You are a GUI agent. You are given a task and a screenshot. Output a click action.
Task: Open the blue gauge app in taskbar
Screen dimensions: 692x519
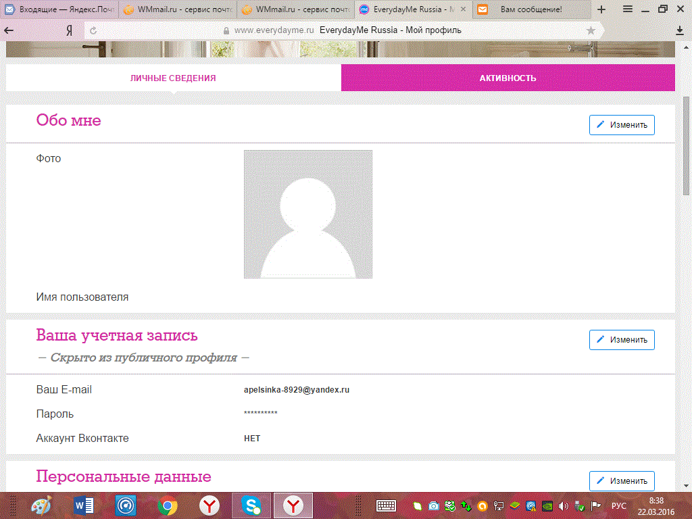(125, 505)
